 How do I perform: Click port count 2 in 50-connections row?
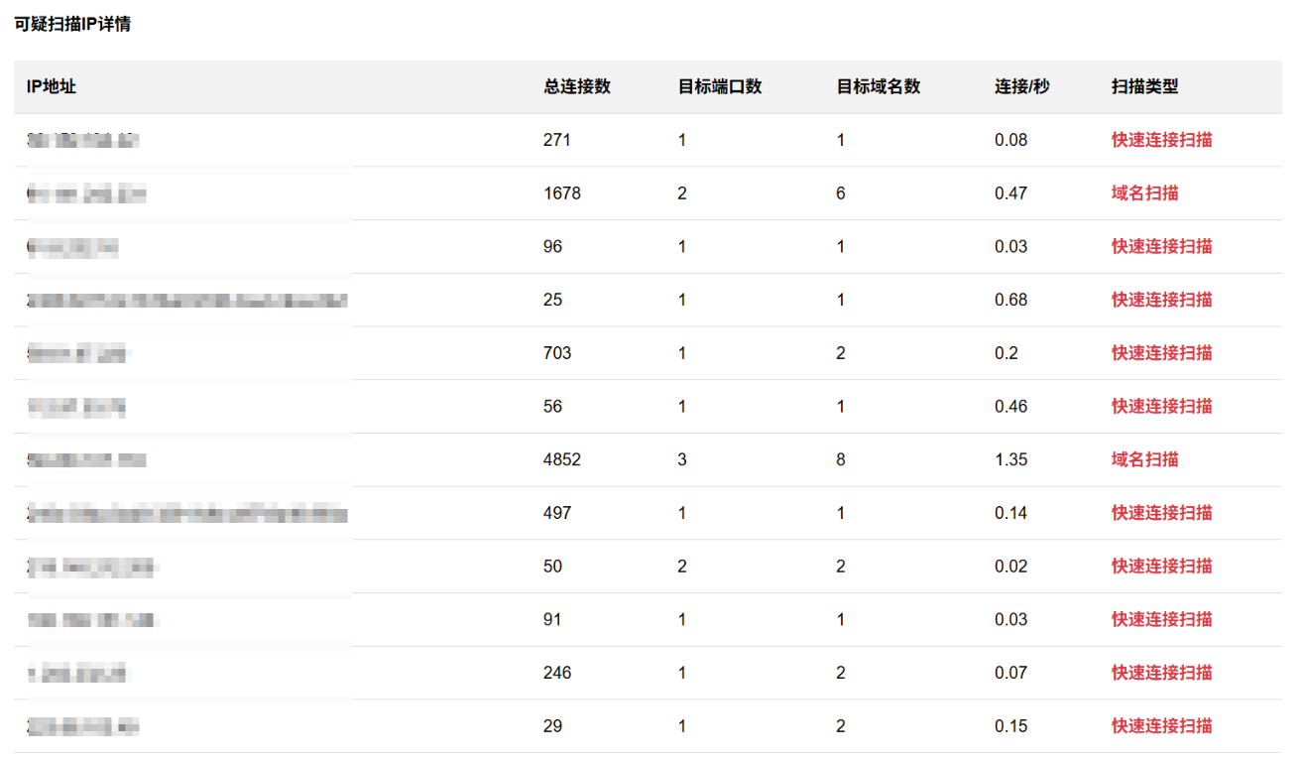682,566
